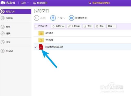Image resolution: width=131 pixels, height=96 pixels.
Task: Toggle the select-all checkbox beside 已选中1项
Action: pyautogui.click(x=36, y=26)
